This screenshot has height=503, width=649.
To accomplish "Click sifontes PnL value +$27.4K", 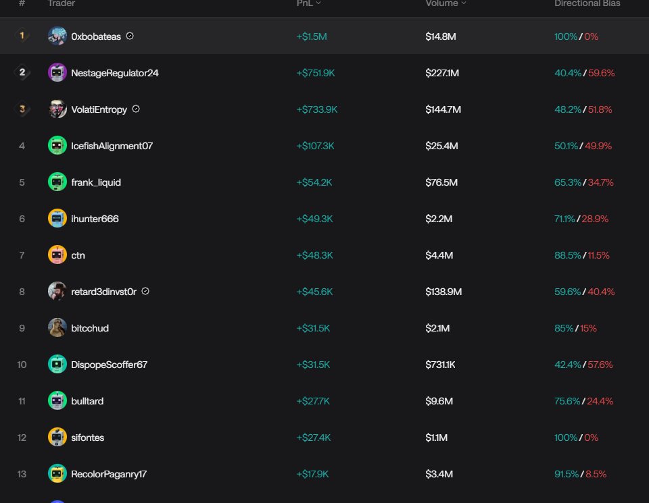I will [313, 438].
